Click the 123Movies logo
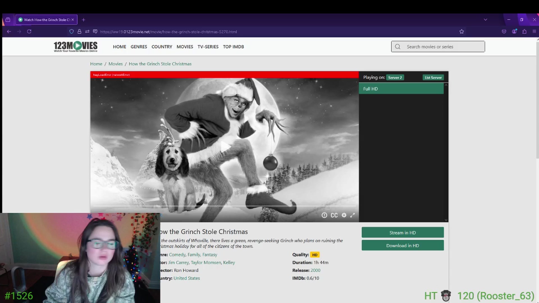The image size is (539, 303). tap(76, 47)
